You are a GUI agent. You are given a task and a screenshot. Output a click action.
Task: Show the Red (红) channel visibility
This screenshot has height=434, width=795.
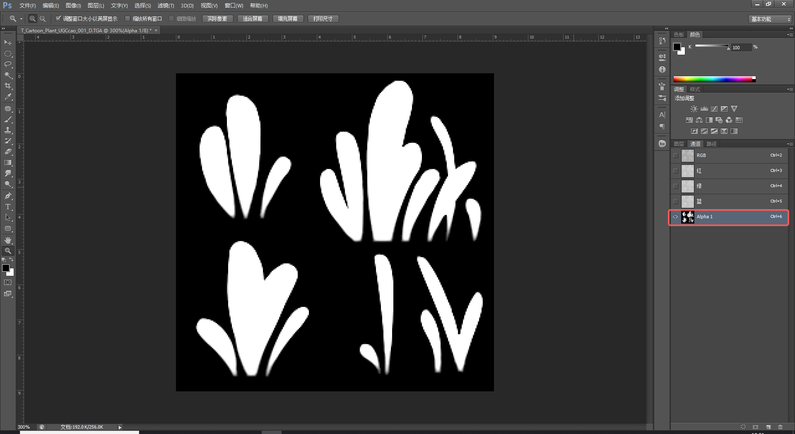point(676,171)
